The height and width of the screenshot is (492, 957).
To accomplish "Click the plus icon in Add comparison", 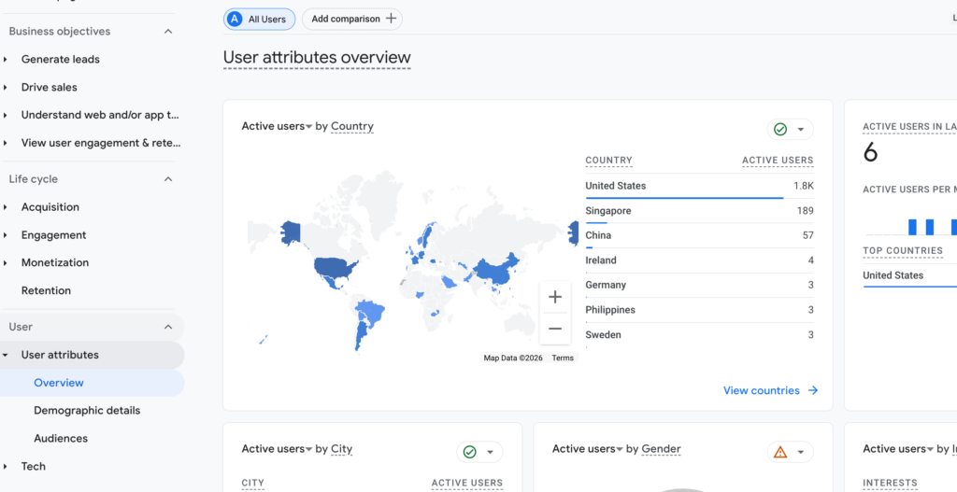I will [391, 19].
